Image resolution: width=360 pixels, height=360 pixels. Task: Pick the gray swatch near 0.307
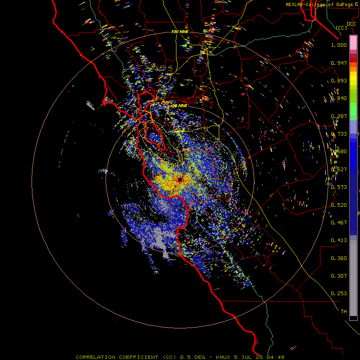pos(353,278)
